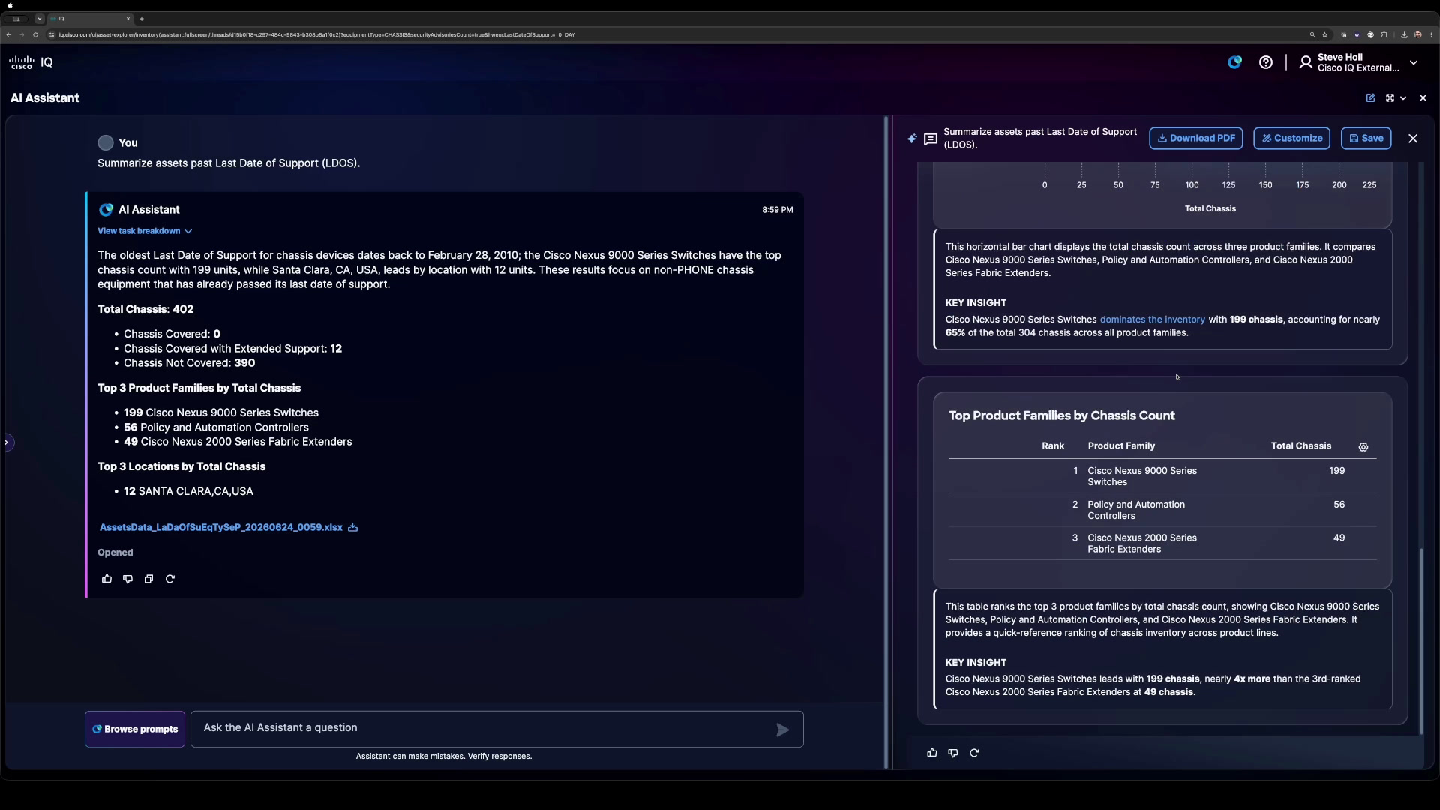Reload the browser page
The image size is (1440, 810).
(x=35, y=34)
